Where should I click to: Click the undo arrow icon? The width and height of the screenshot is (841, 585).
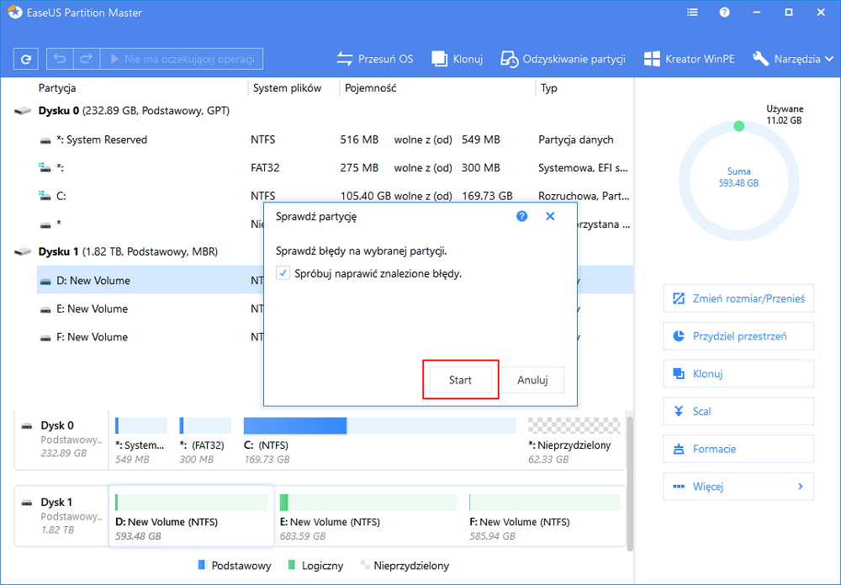click(x=60, y=59)
